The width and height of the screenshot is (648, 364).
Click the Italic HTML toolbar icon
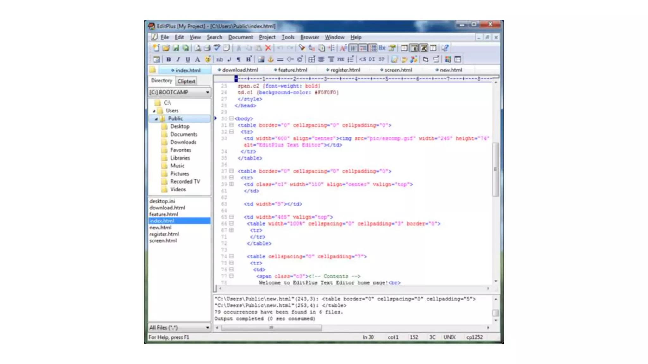click(178, 59)
